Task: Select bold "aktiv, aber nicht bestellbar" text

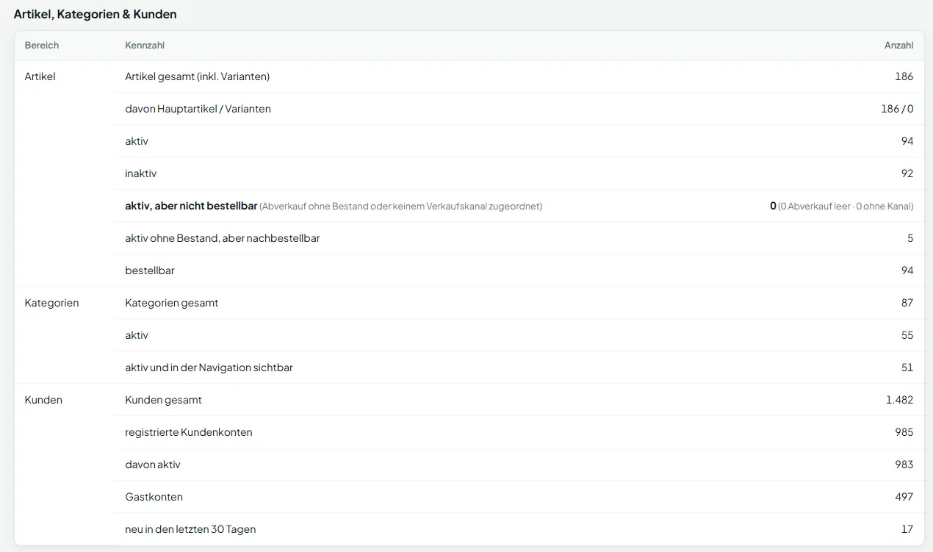Action: (191, 206)
